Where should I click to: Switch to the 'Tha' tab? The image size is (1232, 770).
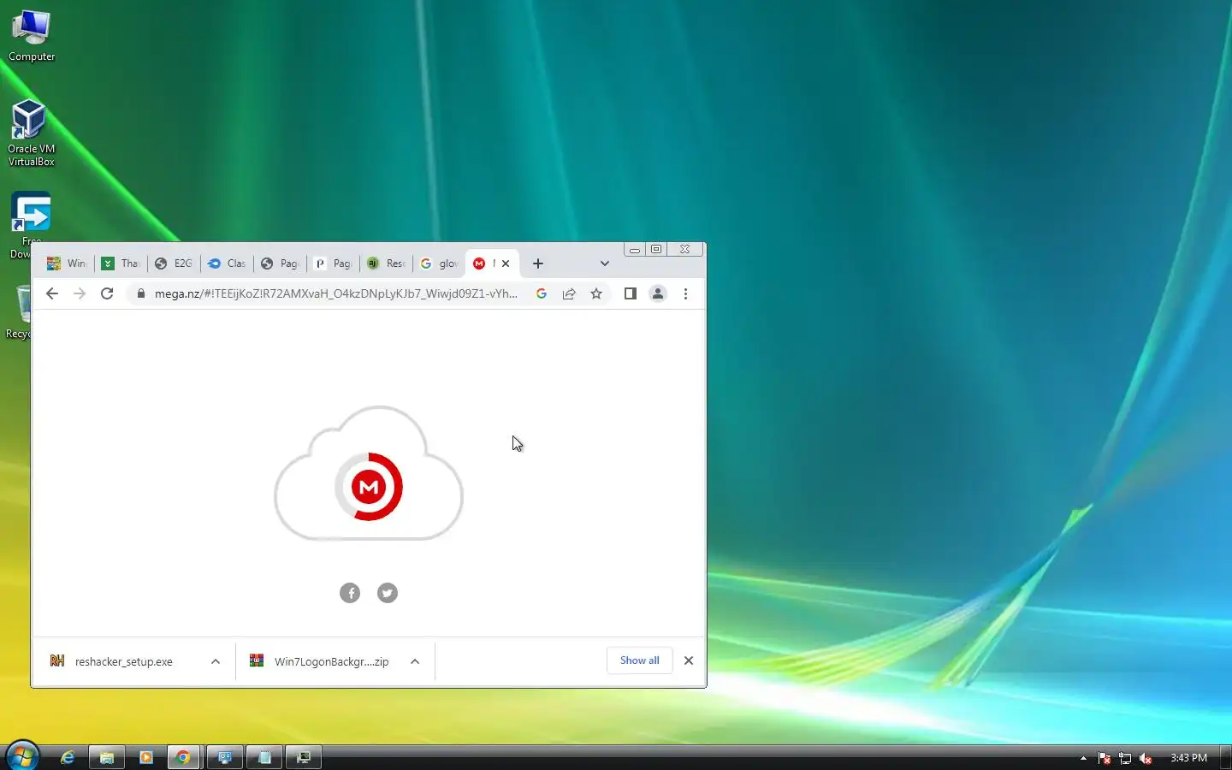[x=121, y=264]
